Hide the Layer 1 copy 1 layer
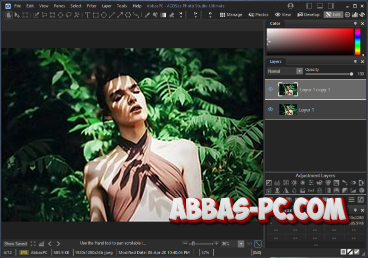368x258 pixels. click(270, 90)
